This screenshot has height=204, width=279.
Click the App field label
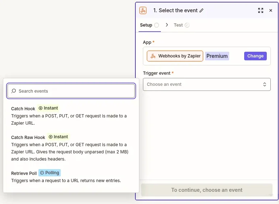[147, 42]
